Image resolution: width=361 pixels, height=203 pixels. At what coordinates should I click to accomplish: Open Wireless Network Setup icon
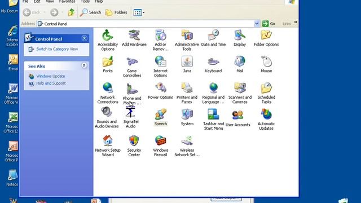187,140
